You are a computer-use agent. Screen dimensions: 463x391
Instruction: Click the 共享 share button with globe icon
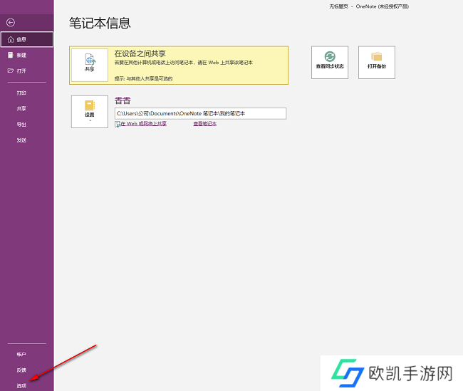click(90, 65)
